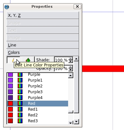Click RGB icon beside Purple4
The height and width of the screenshot is (130, 124).
(x=20, y=98)
